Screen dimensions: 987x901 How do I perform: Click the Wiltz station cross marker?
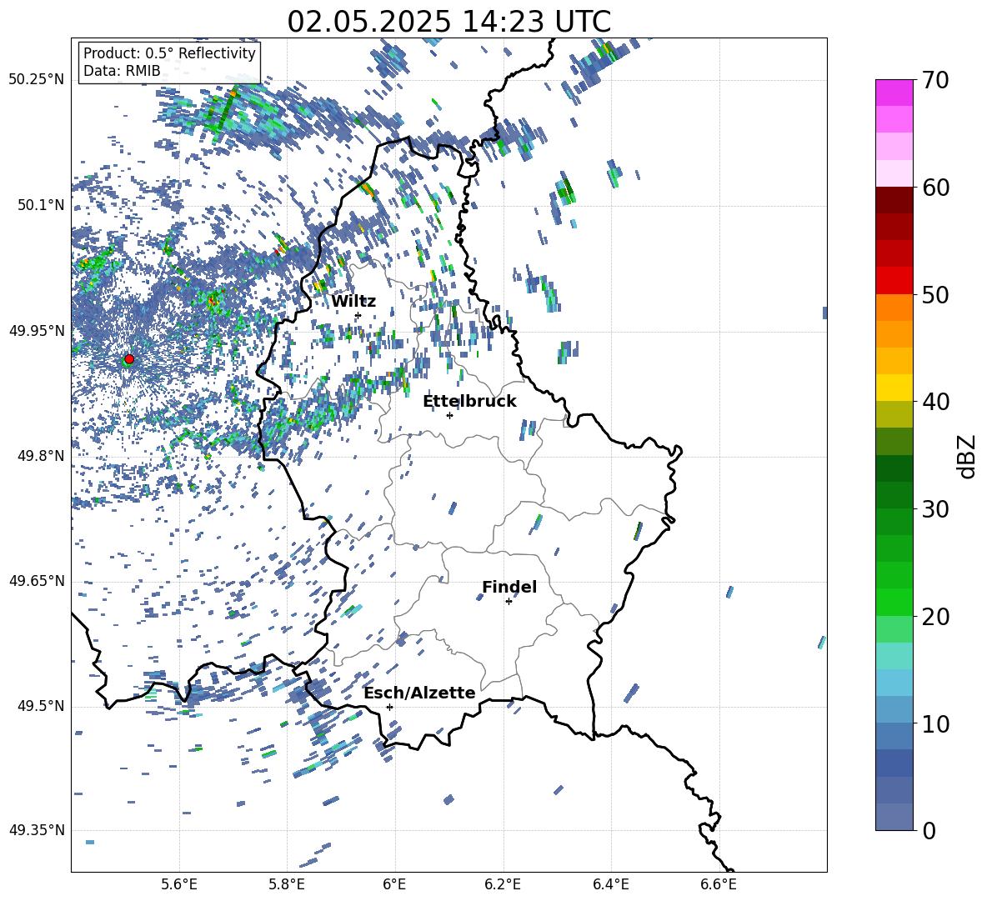pyautogui.click(x=358, y=315)
